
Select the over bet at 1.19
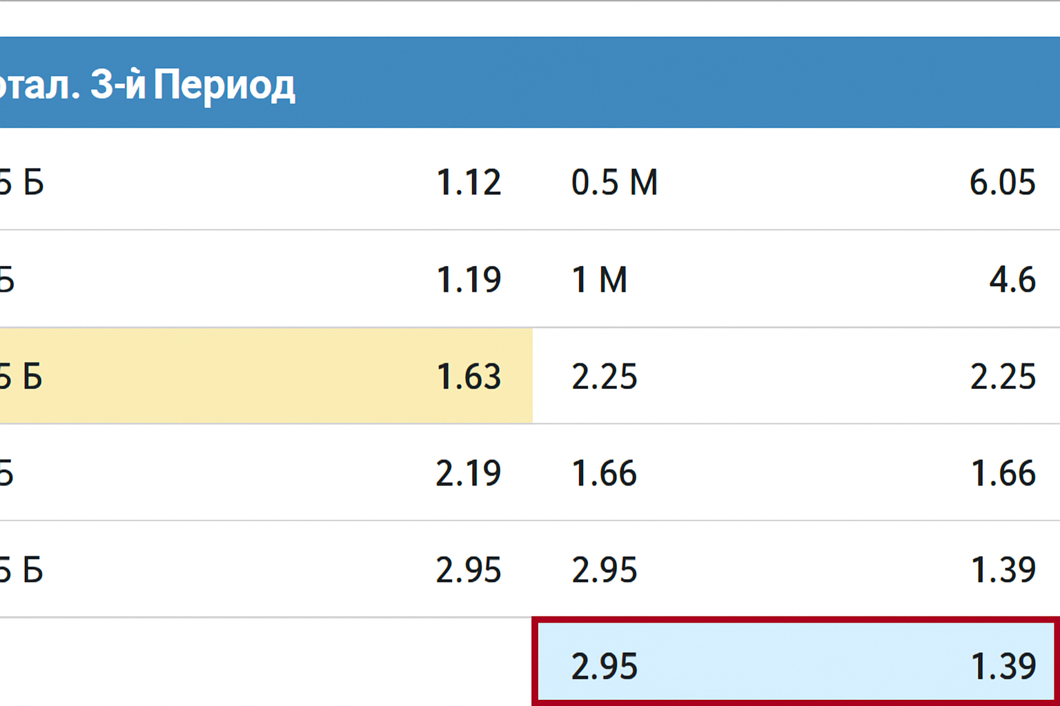469,279
